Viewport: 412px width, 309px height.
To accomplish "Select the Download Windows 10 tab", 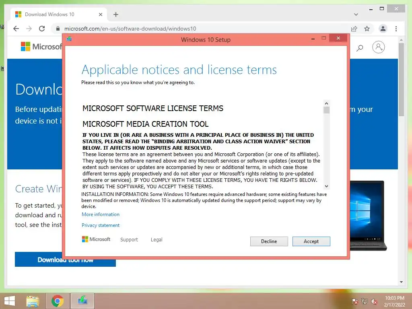I will pyautogui.click(x=59, y=14).
